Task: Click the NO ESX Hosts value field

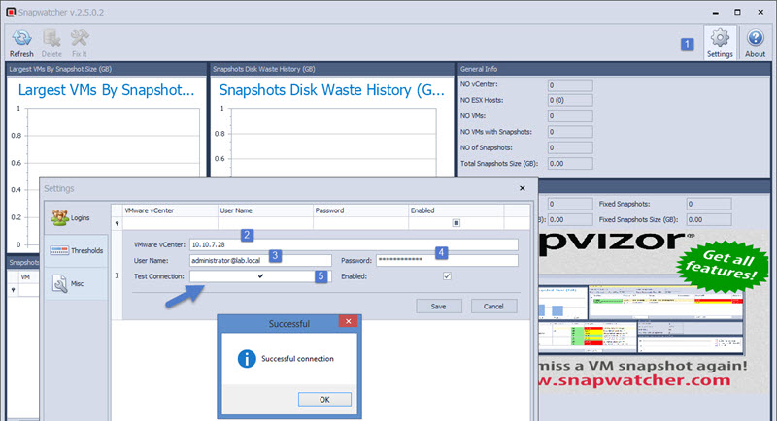Action: 570,101
